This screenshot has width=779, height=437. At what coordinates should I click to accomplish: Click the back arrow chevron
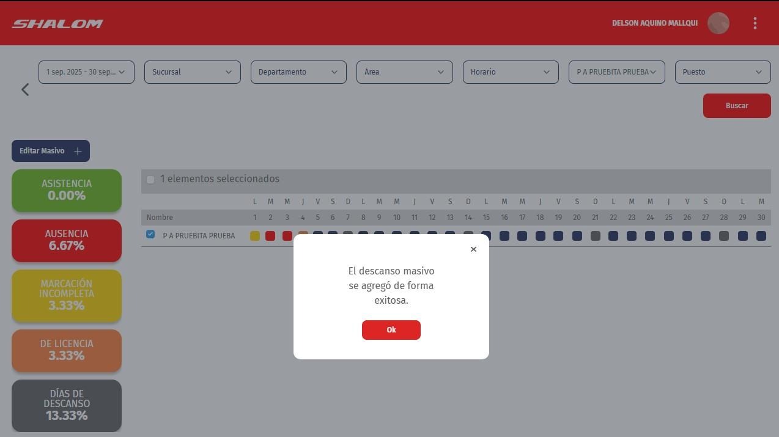click(x=25, y=89)
